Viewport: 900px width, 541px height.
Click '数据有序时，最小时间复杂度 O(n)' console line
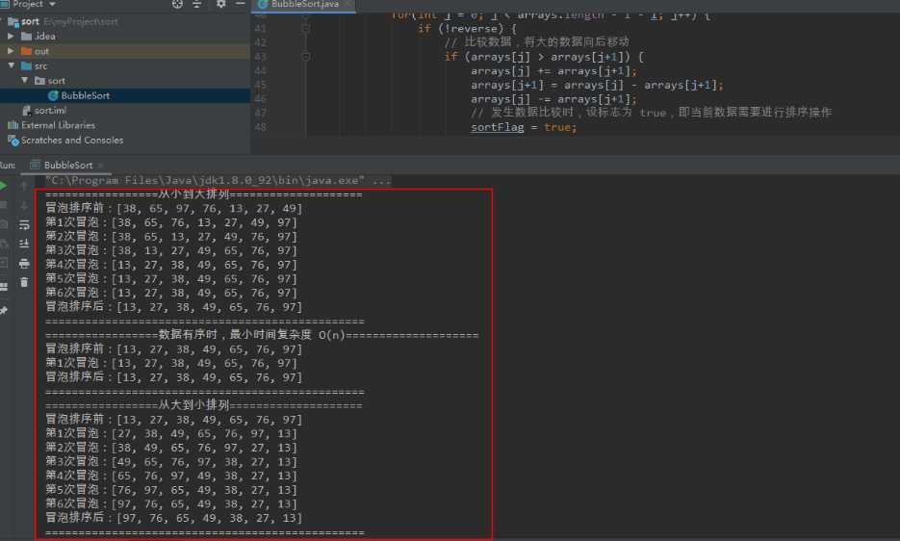click(x=262, y=335)
